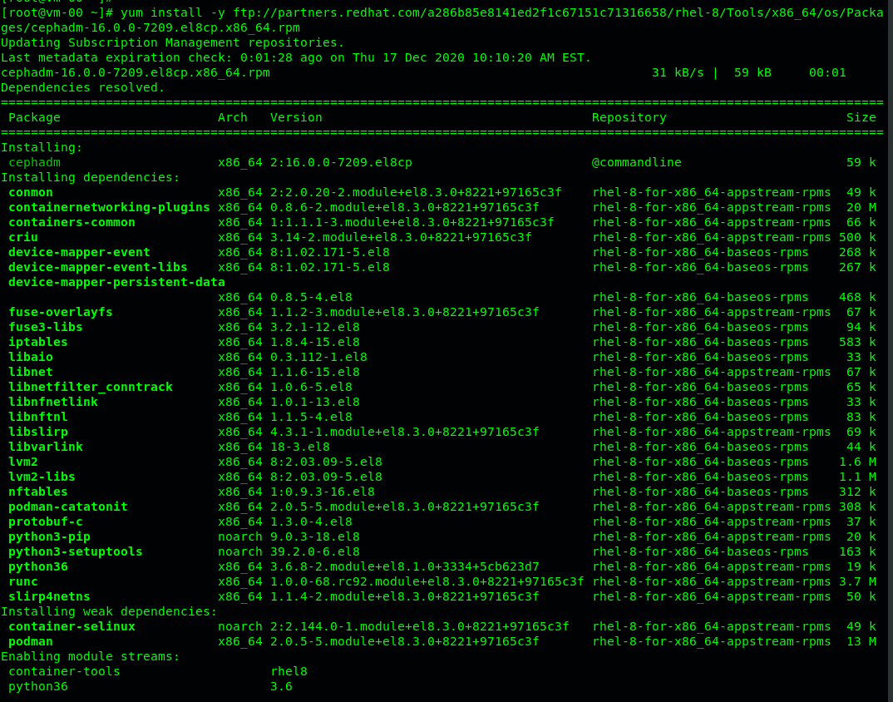Image resolution: width=893 pixels, height=702 pixels.
Task: Click the Size column header
Action: click(x=861, y=117)
